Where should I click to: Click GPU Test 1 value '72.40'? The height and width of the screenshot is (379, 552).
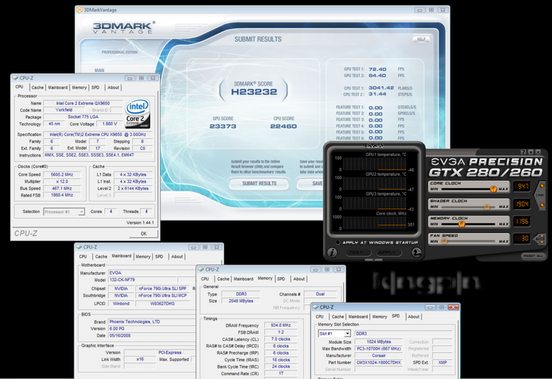point(377,69)
